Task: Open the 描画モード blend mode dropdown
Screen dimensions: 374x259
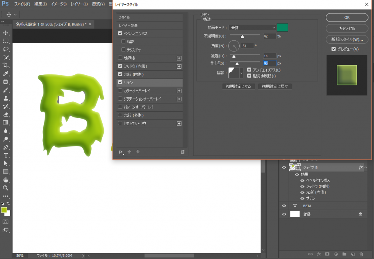Action: click(252, 28)
